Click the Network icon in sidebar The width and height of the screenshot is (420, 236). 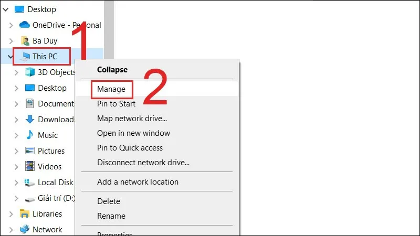pos(25,230)
